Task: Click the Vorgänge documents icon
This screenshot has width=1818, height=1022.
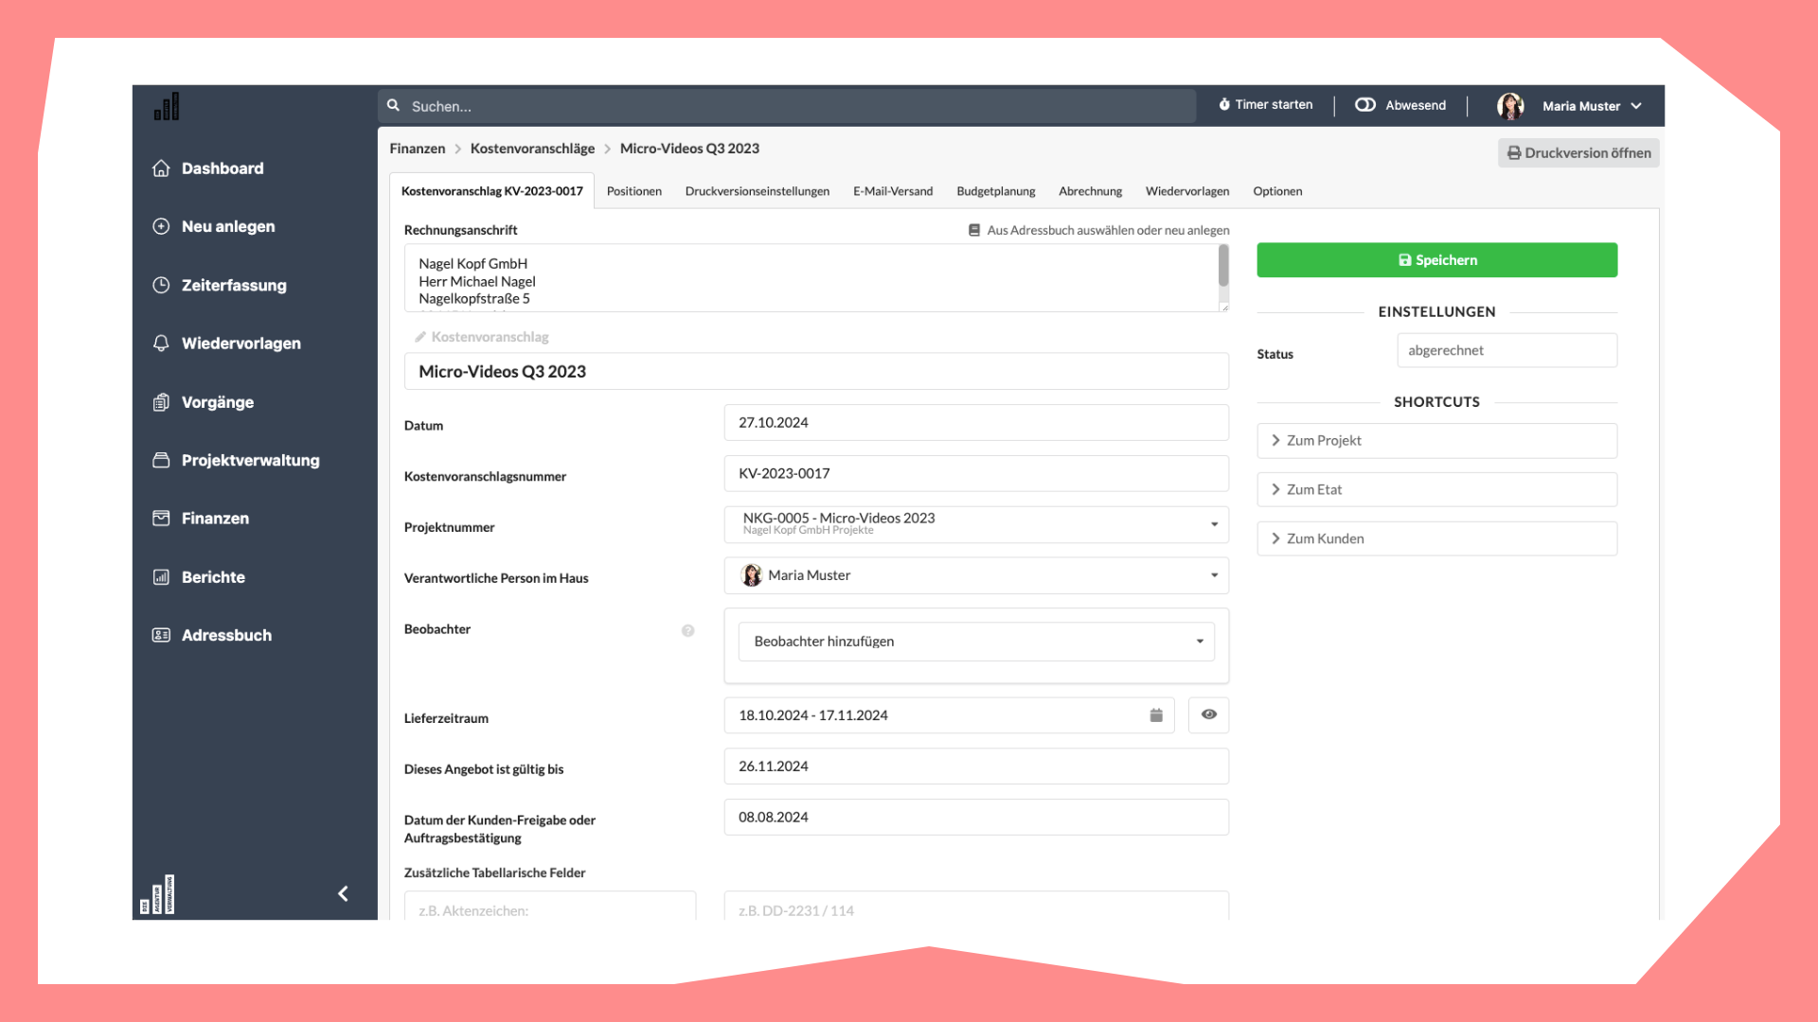Action: click(x=162, y=402)
